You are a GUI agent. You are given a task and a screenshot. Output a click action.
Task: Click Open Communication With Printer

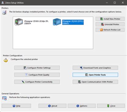(95, 82)
